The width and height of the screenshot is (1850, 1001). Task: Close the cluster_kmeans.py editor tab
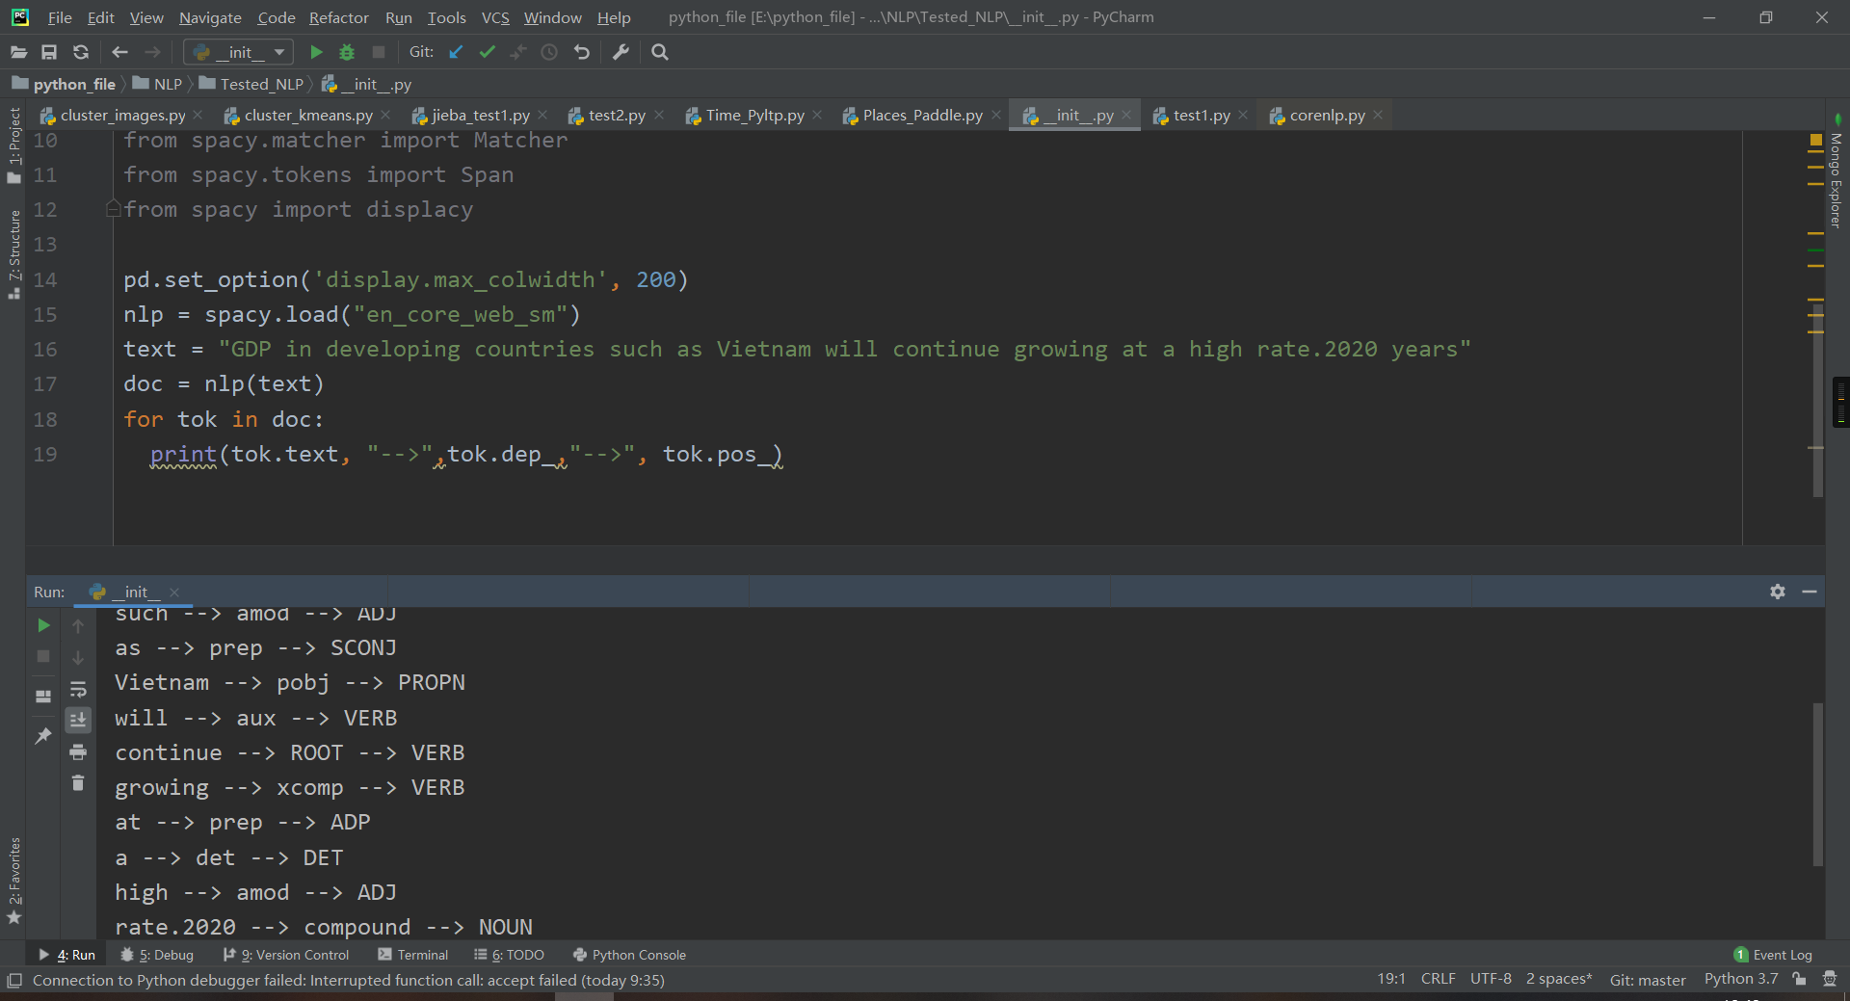(x=385, y=115)
